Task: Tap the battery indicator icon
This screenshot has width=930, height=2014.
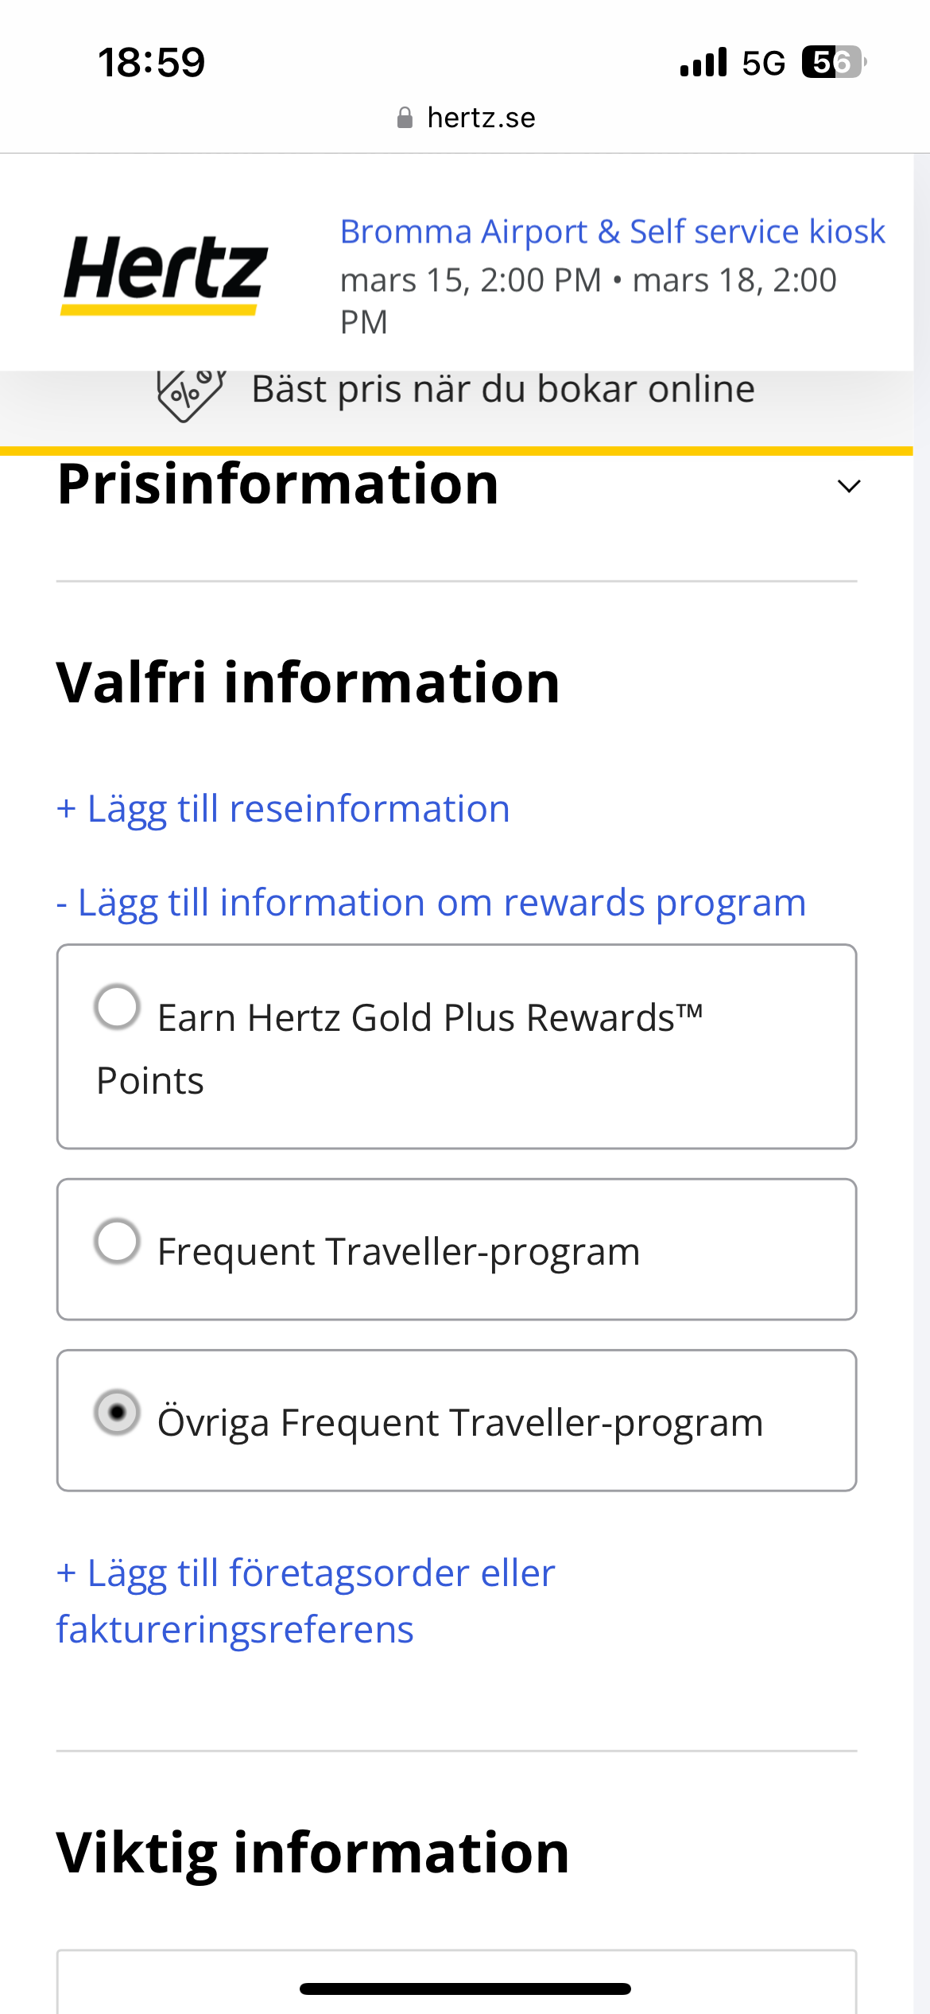Action: click(832, 62)
